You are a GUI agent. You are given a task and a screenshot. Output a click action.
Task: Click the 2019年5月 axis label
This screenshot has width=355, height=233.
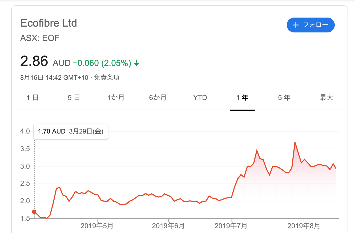point(97,226)
